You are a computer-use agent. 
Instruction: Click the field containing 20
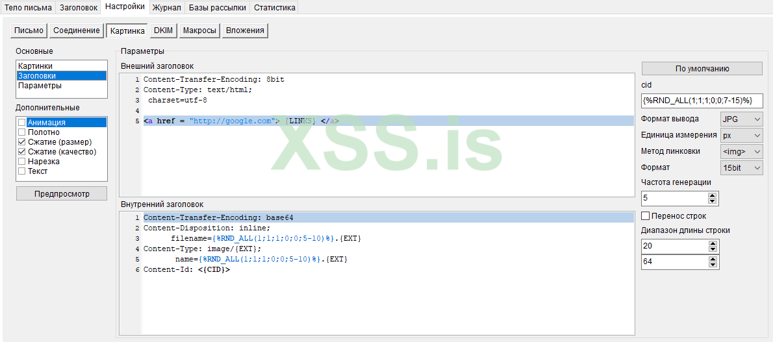coord(674,246)
